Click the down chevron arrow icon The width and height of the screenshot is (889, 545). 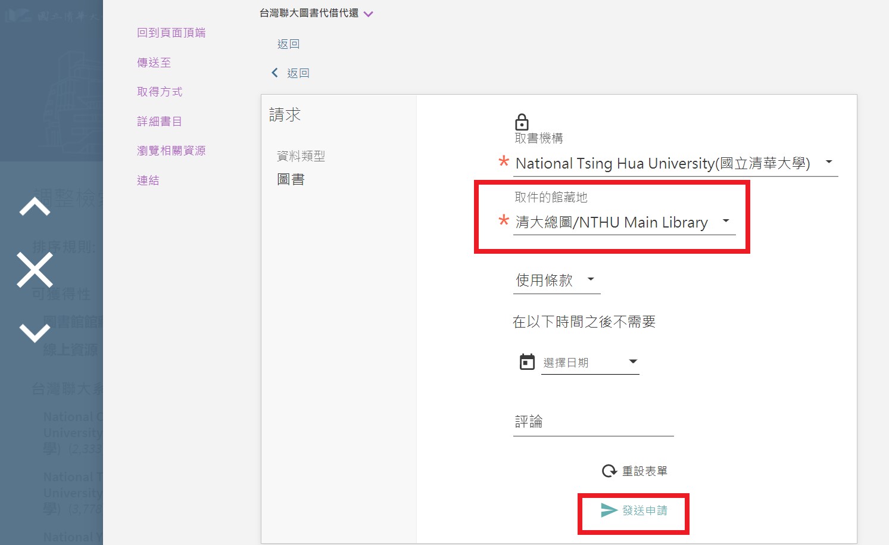pyautogui.click(x=35, y=332)
